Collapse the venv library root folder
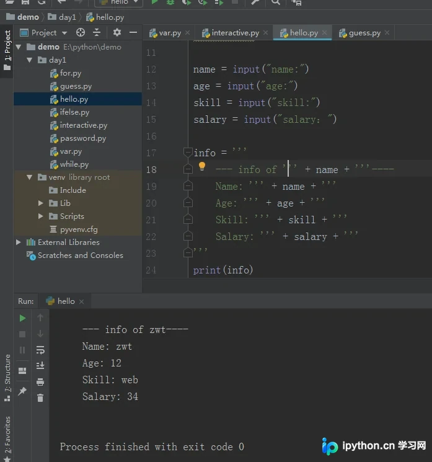 [x=30, y=177]
